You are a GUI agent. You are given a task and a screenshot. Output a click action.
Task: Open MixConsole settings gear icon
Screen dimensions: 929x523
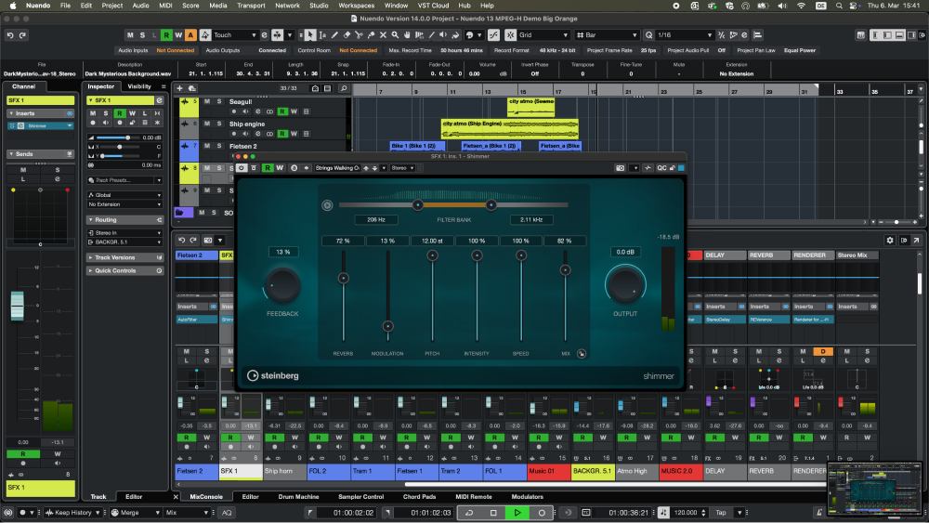point(889,240)
